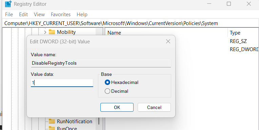Screen dimensions: 259x130
Task: Maximize the Registry Editor window
Action: click(x=229, y=4)
